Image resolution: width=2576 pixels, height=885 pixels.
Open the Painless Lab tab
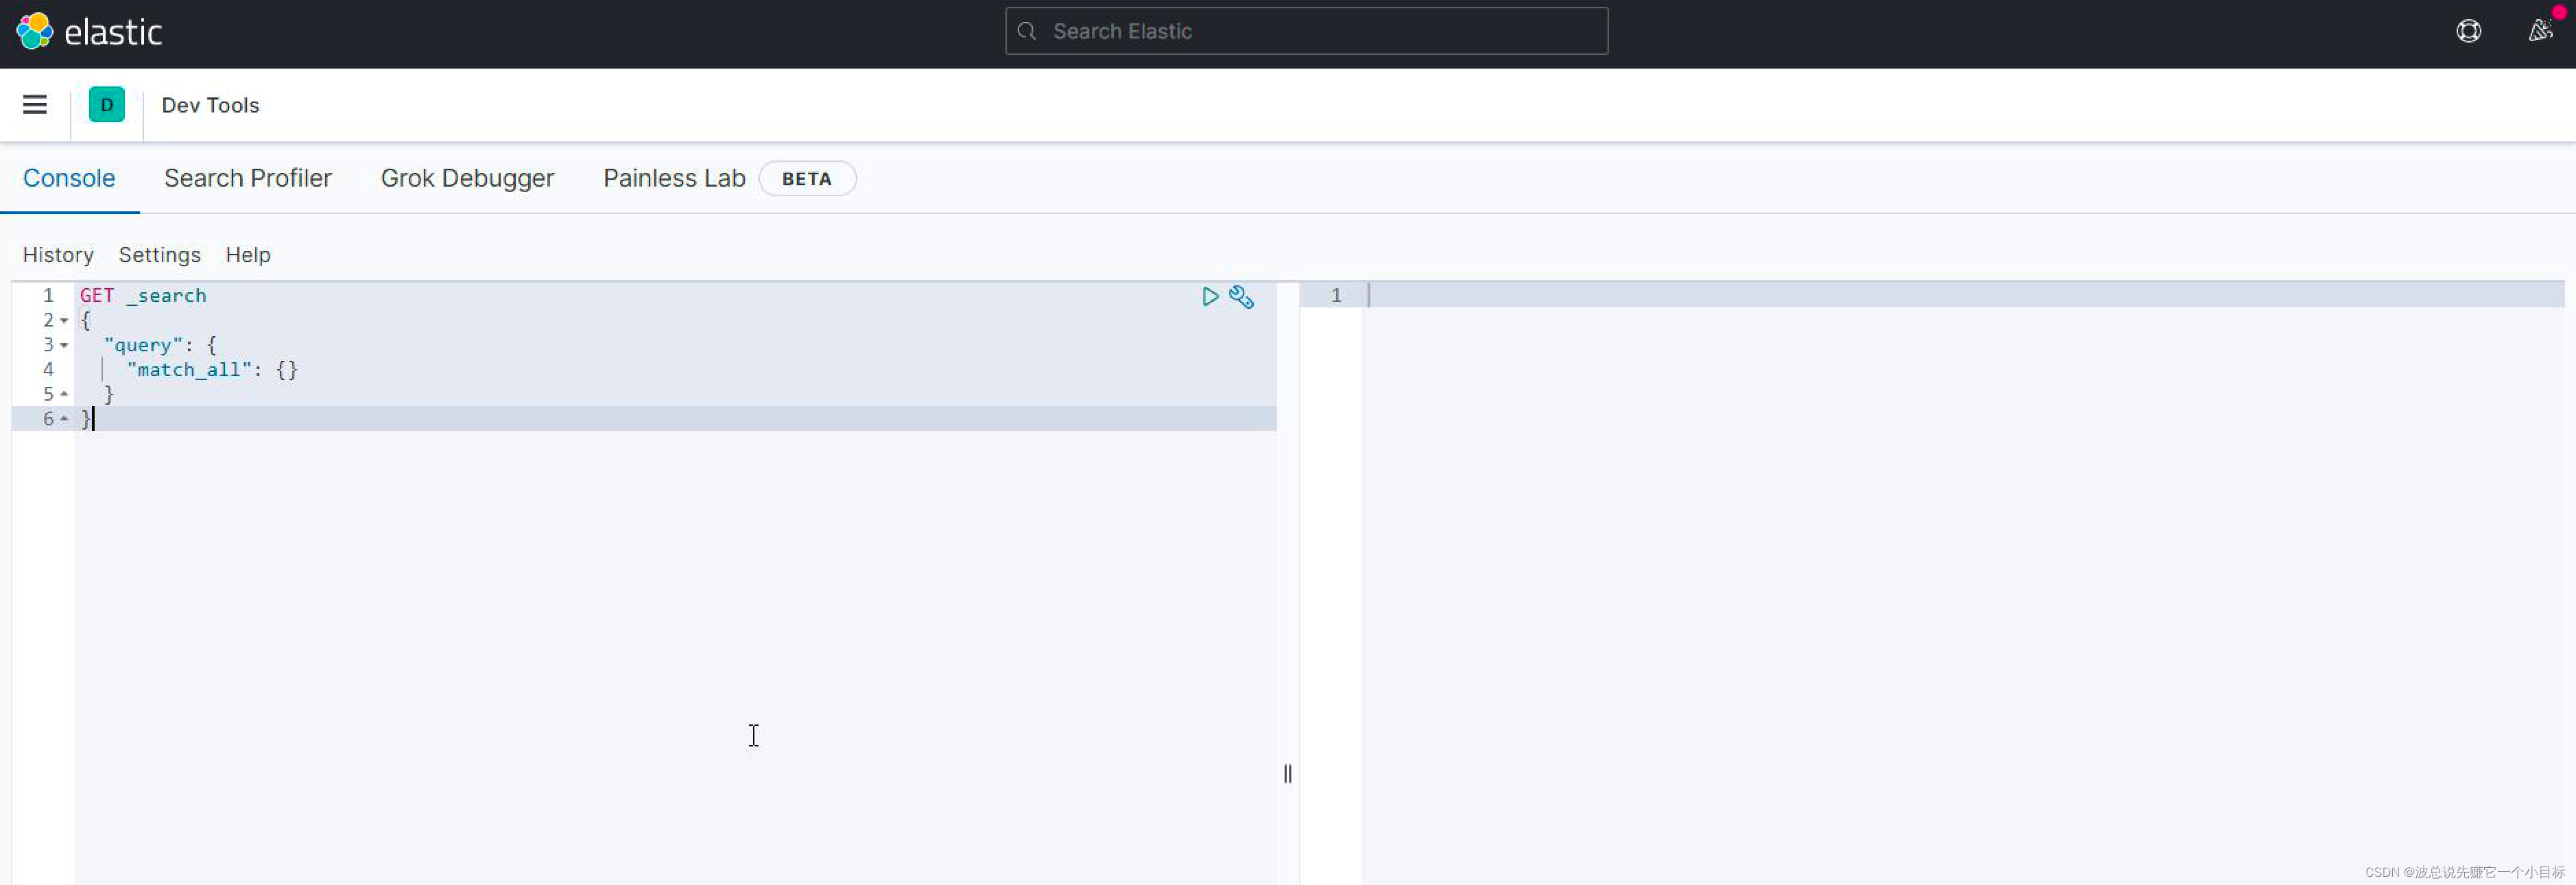point(674,178)
